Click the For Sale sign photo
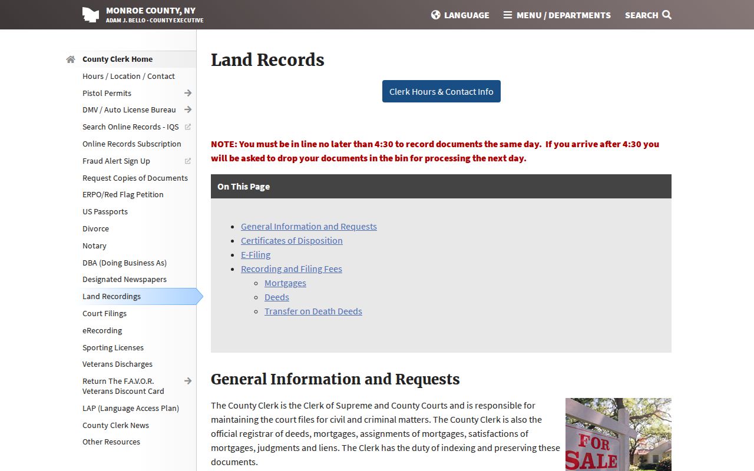The width and height of the screenshot is (754, 471). tap(619, 434)
